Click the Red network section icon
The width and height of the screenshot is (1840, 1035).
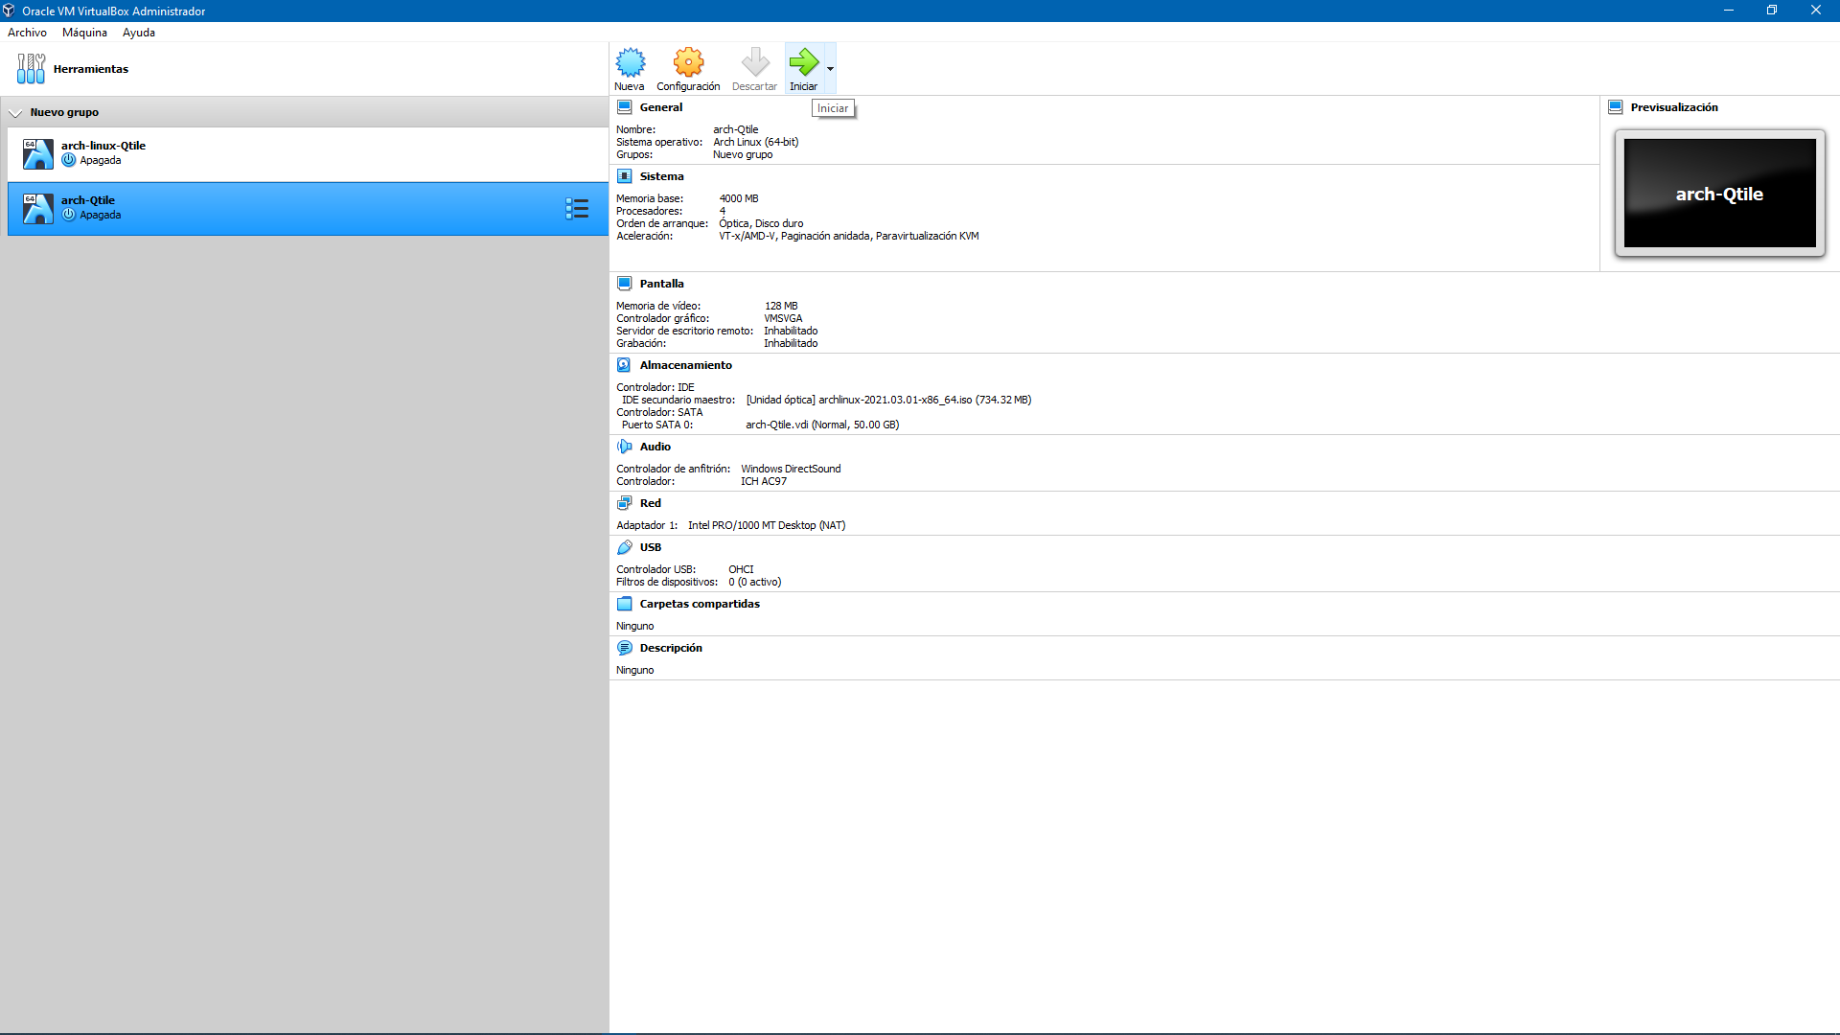click(x=624, y=503)
